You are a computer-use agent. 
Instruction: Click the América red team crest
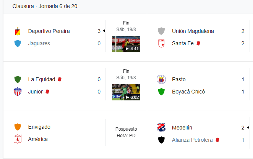pyautogui.click(x=18, y=139)
